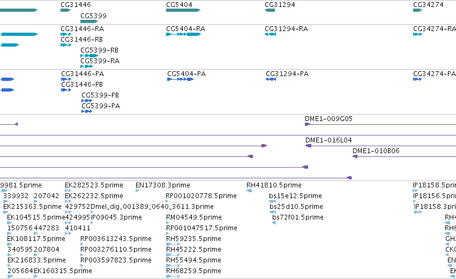
Task: Select EST RP001020778.5prime
Action: [201, 196]
